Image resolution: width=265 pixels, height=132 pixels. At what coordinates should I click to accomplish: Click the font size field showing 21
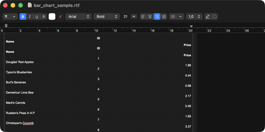[x=126, y=16]
